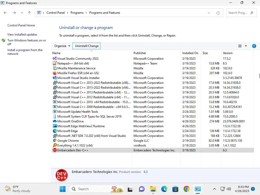Click the Microsoft OneDrive cloud icon

point(55,121)
